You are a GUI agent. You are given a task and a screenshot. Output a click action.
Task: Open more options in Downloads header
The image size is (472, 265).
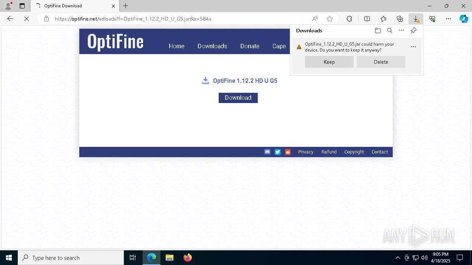(402, 31)
